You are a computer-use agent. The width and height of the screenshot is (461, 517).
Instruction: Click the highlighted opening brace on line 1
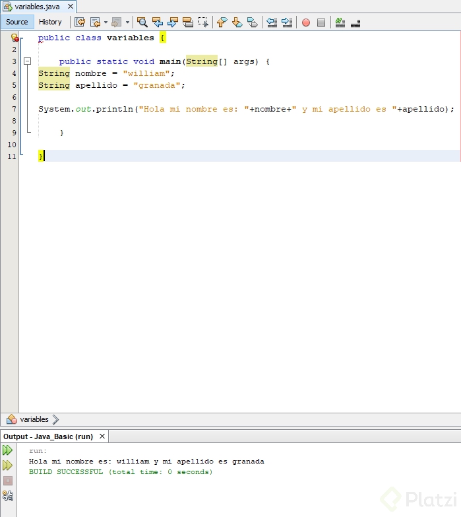tap(162, 38)
